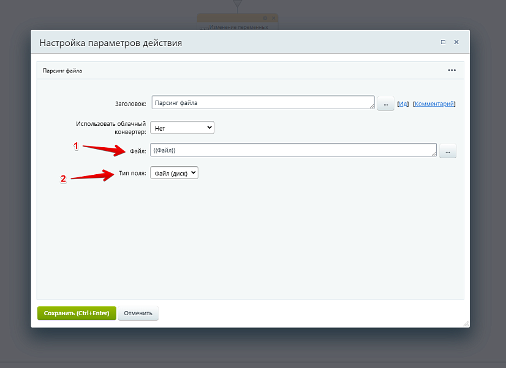The height and width of the screenshot is (368, 506).
Task: Click X icon on Изменение переменных block
Action: pyautogui.click(x=273, y=18)
